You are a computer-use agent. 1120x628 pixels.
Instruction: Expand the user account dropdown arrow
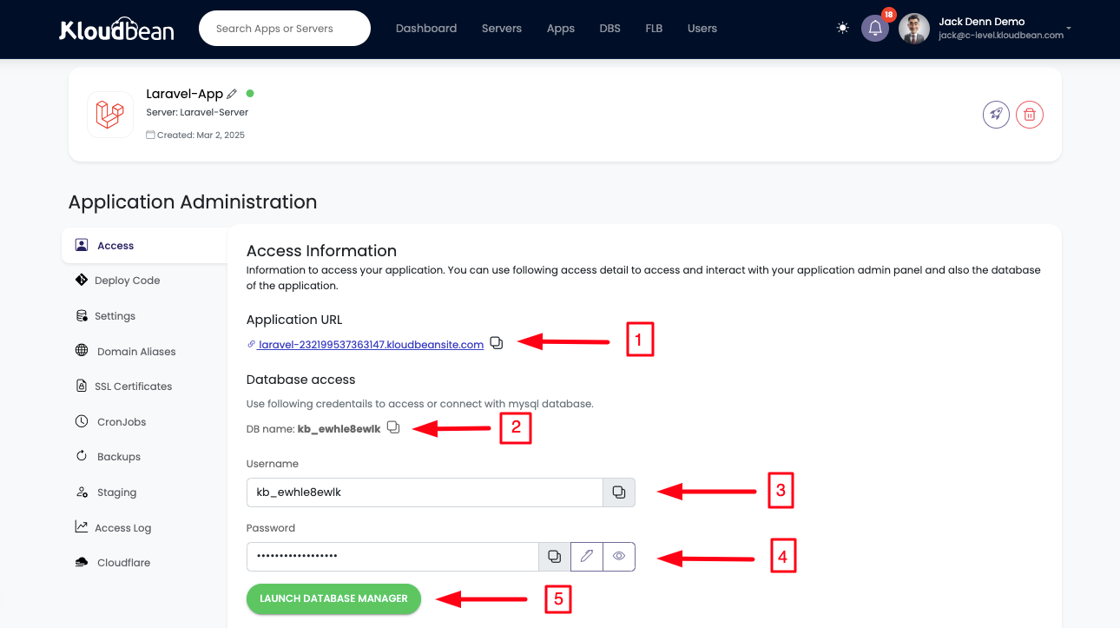click(x=1069, y=29)
